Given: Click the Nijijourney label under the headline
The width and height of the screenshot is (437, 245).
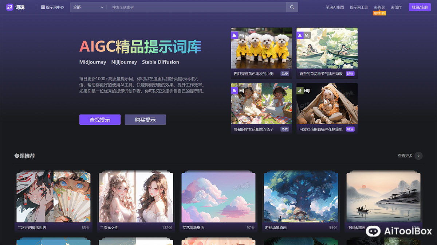Looking at the screenshot, I should coord(124,62).
